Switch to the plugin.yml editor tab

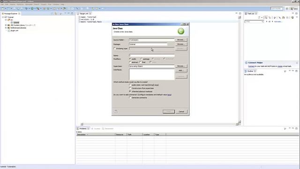[x=84, y=14]
